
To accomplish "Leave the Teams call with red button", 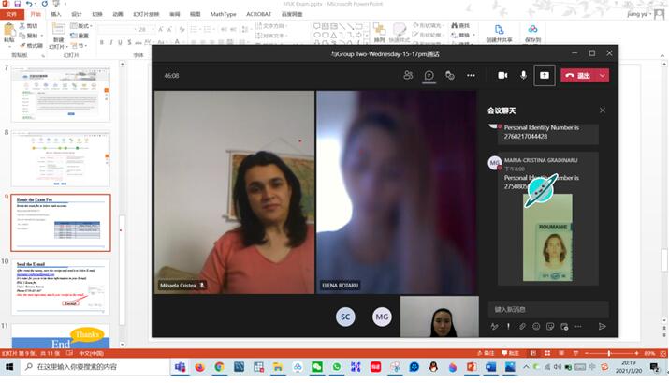I will point(578,76).
